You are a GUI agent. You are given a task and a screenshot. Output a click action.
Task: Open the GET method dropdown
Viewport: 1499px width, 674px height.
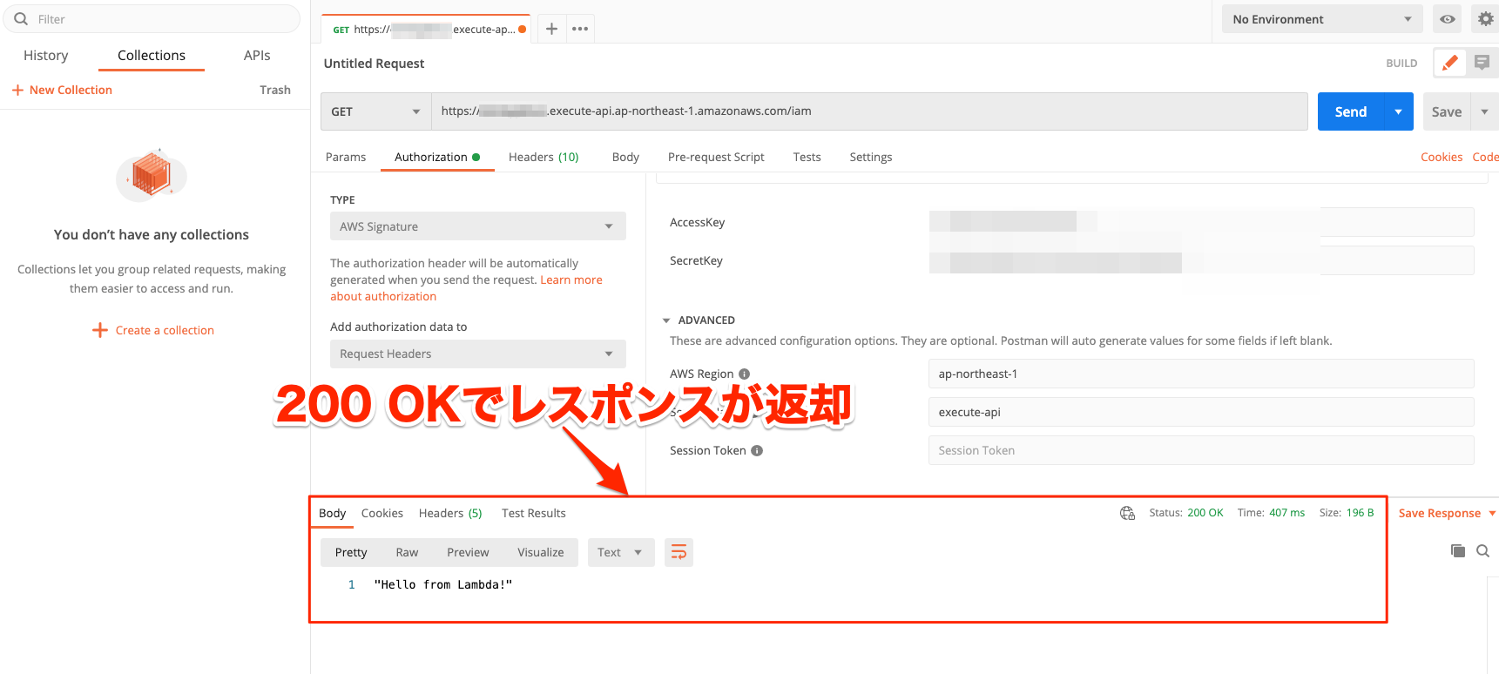pyautogui.click(x=375, y=111)
